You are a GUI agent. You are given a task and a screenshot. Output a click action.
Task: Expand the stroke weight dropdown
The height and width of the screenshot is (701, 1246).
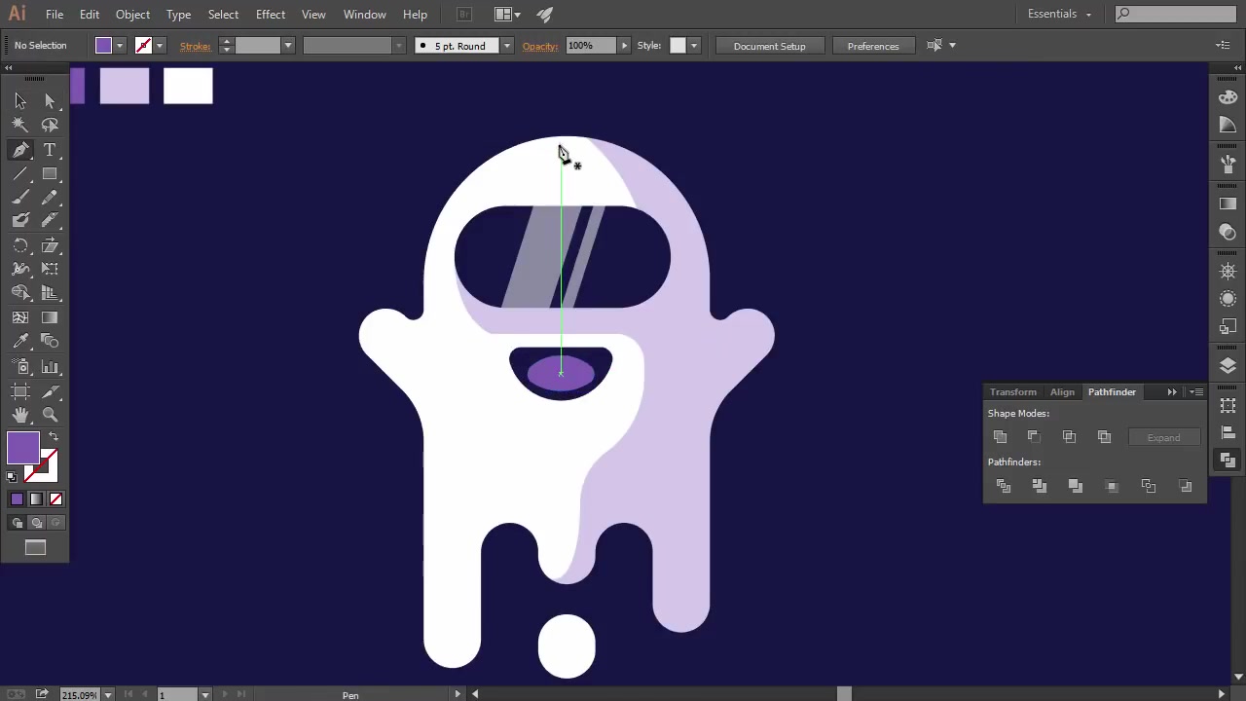point(288,46)
